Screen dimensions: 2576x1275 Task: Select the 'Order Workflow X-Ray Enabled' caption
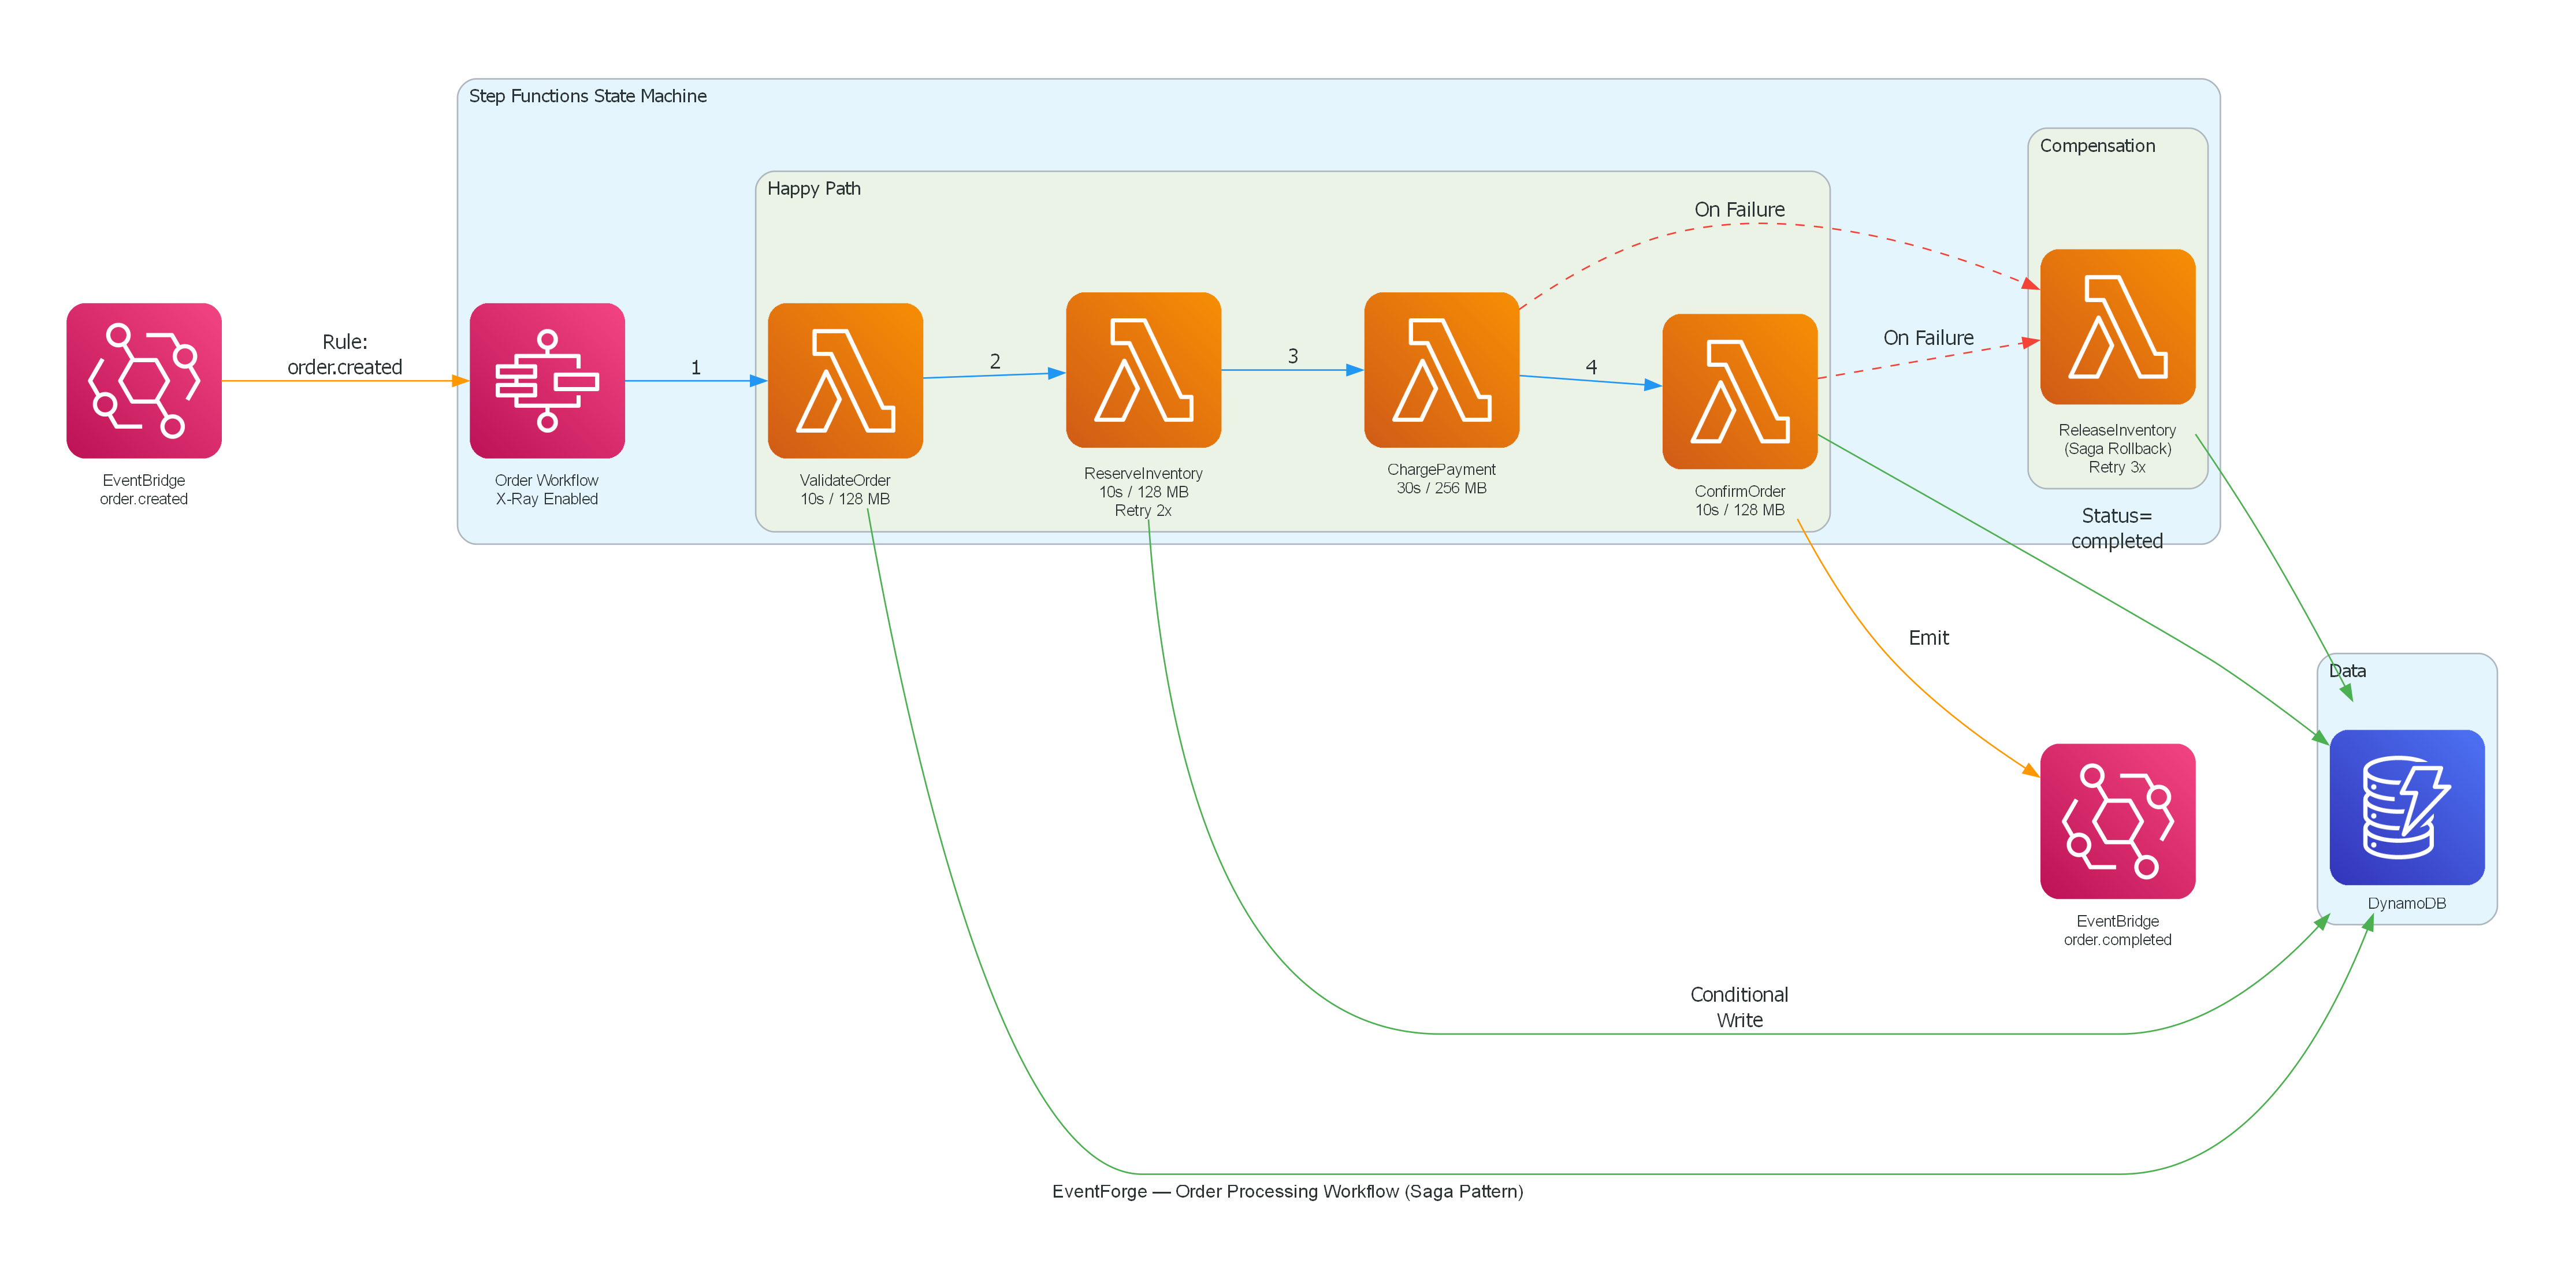coord(547,490)
